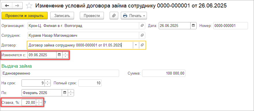
Task: Click the Номер field 0000-000001
Action: tap(231, 26)
